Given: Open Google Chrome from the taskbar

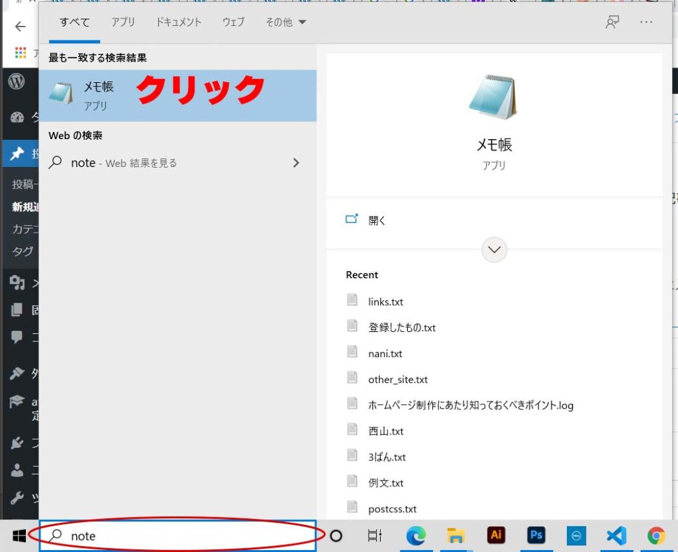Looking at the screenshot, I should (656, 535).
